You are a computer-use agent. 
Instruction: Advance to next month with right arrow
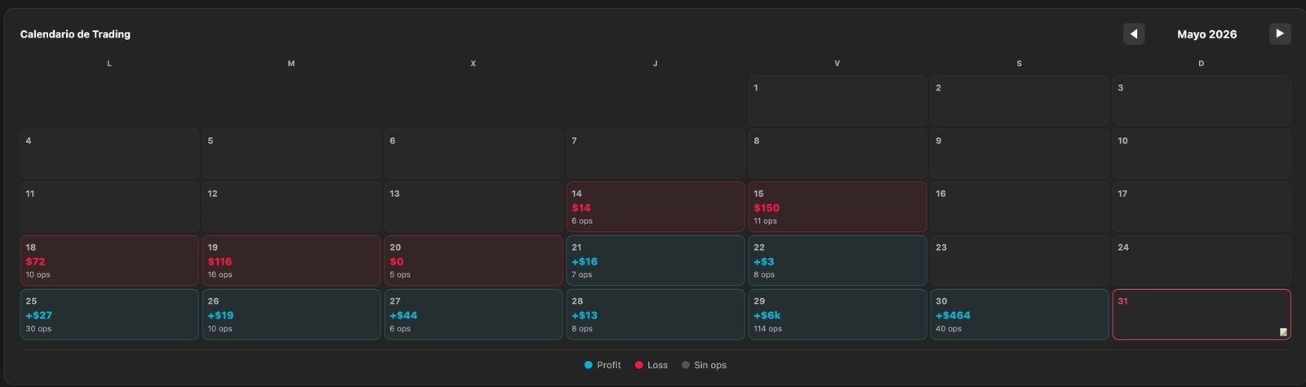pos(1280,33)
